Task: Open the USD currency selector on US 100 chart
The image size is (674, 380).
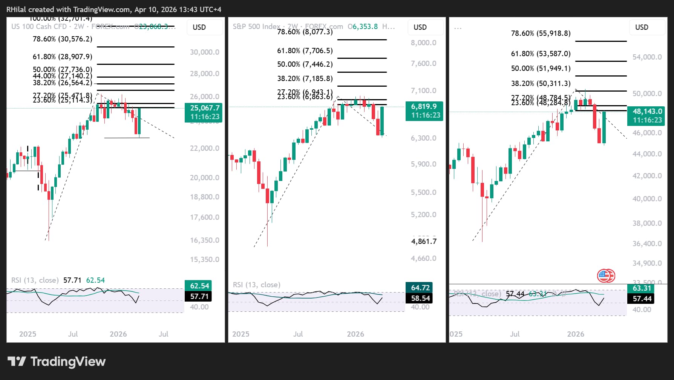Action: (x=199, y=27)
